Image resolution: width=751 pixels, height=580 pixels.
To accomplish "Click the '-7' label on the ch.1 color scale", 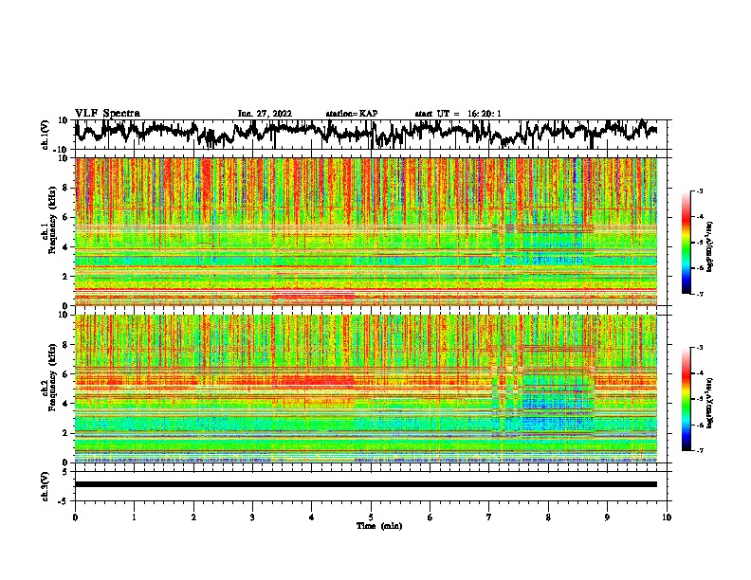I will pos(700,294).
